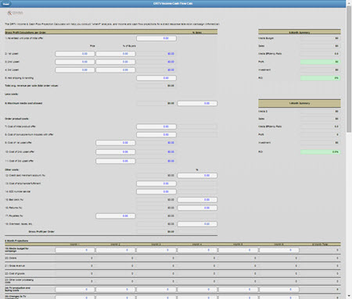Click the scroll-up arrow of the vertical scrollbar
The height and width of the screenshot is (299, 352).
click(x=349, y=2)
